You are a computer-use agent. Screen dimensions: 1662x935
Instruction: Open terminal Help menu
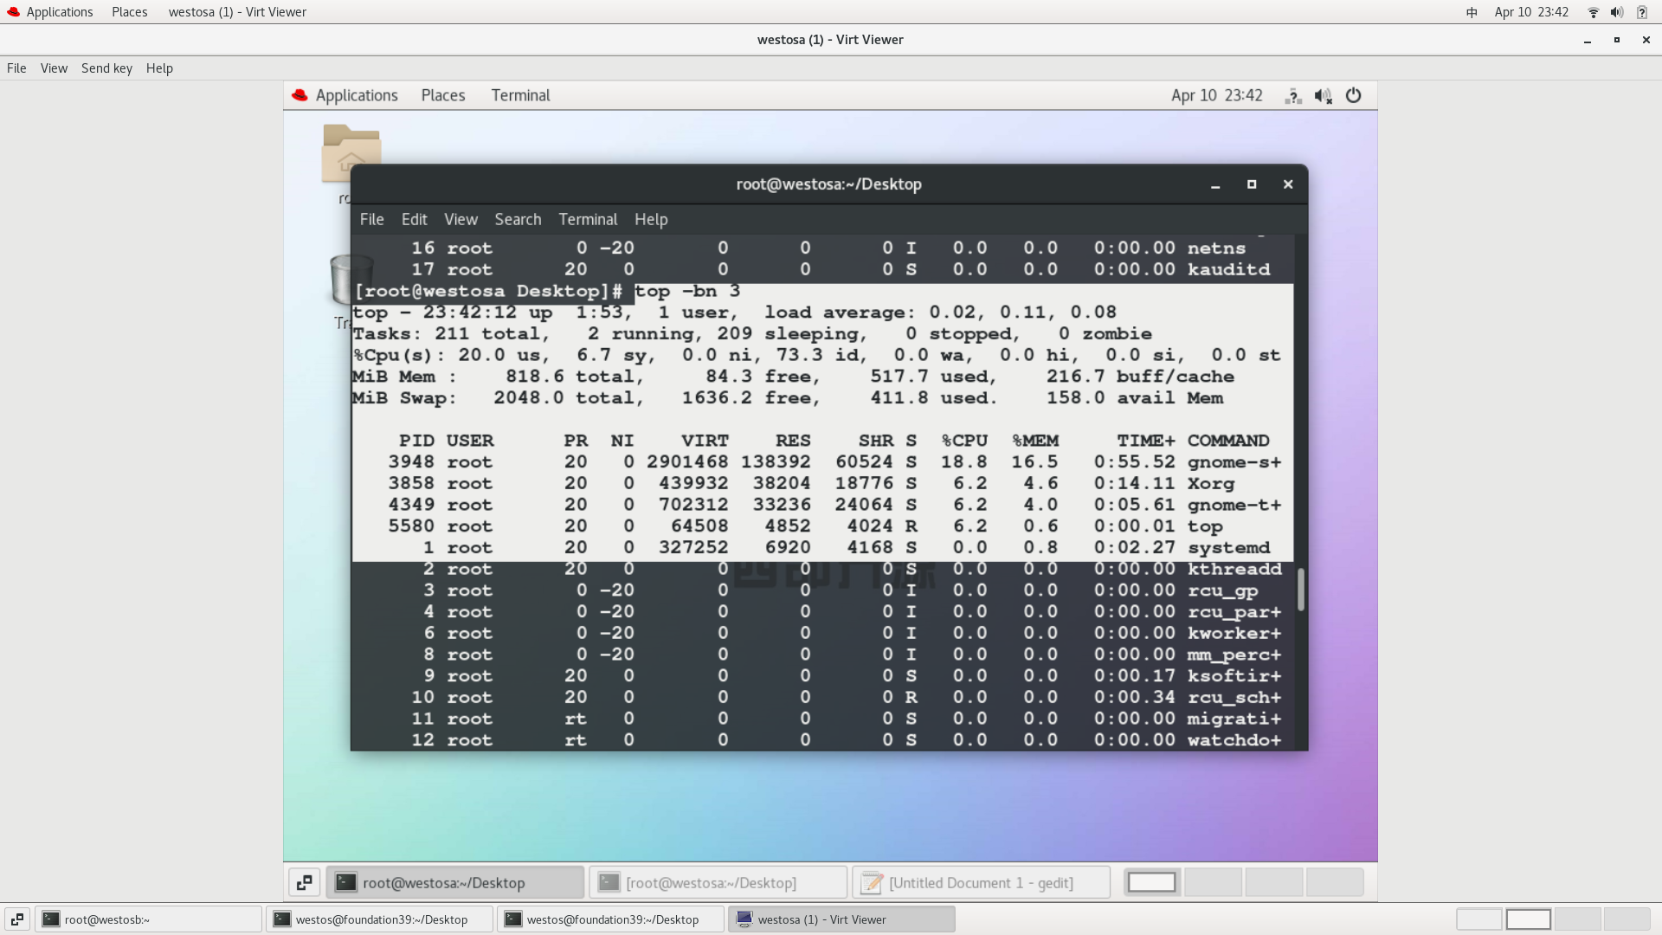[x=651, y=220]
